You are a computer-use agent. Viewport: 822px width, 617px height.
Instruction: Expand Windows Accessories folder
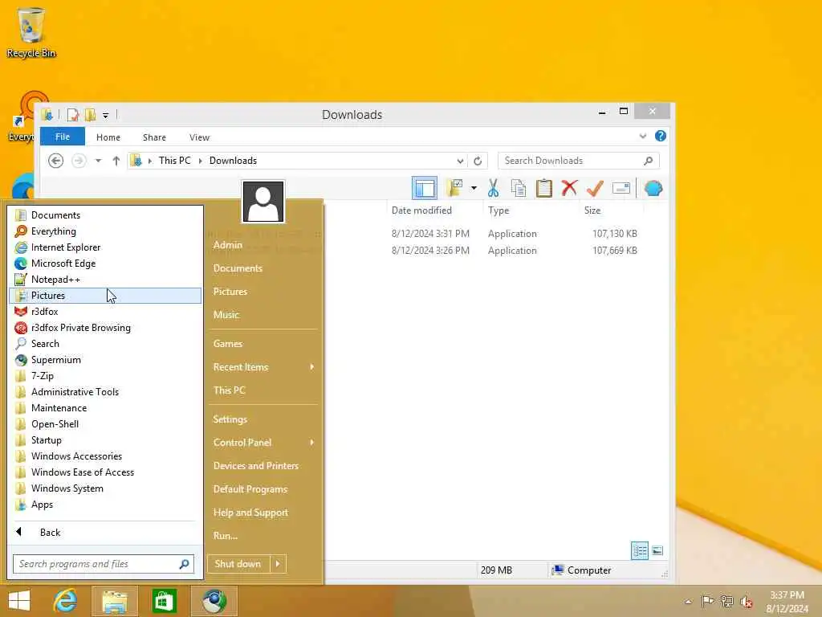tap(105, 456)
